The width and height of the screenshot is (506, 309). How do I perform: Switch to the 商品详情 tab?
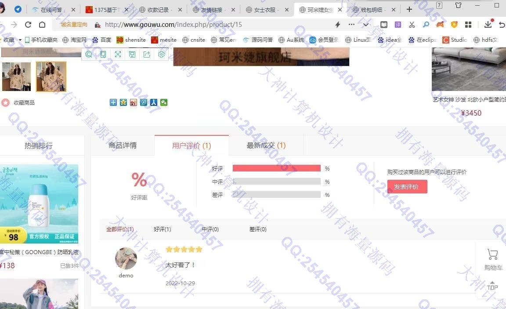(x=123, y=145)
